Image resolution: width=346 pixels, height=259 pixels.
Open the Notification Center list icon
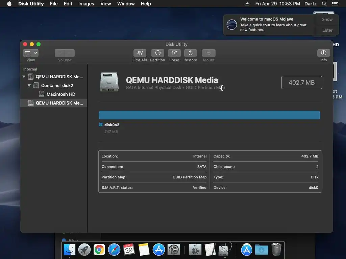click(x=335, y=4)
